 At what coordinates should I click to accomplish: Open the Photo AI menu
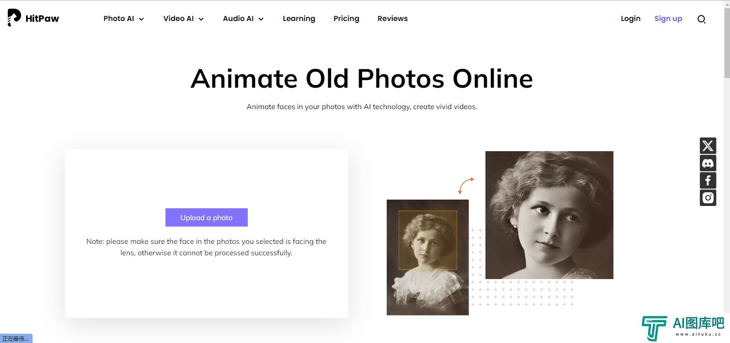click(x=119, y=19)
